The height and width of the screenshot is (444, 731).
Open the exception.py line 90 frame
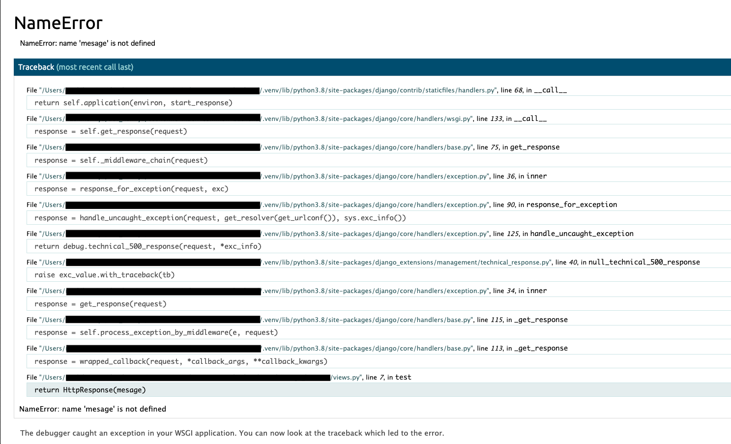click(x=322, y=205)
